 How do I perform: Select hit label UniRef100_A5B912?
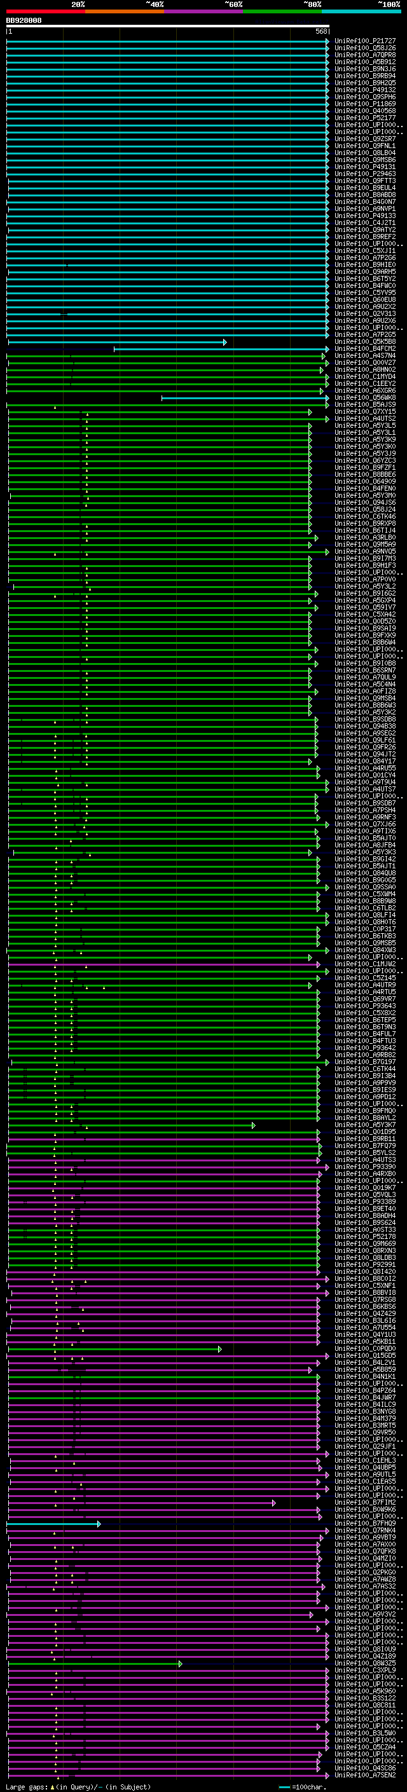(364, 62)
